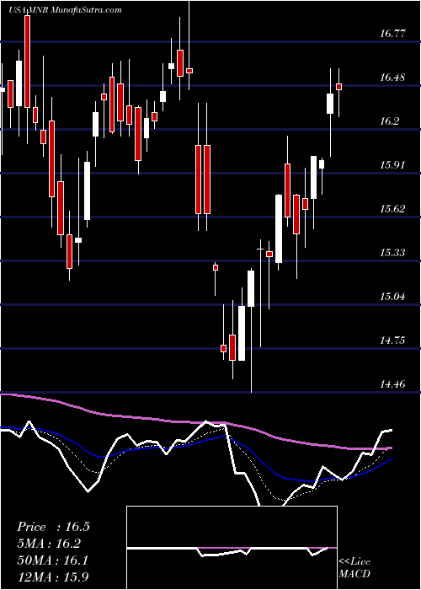Click the <<Live MACD label
This screenshot has width=421, height=590.
click(x=354, y=568)
